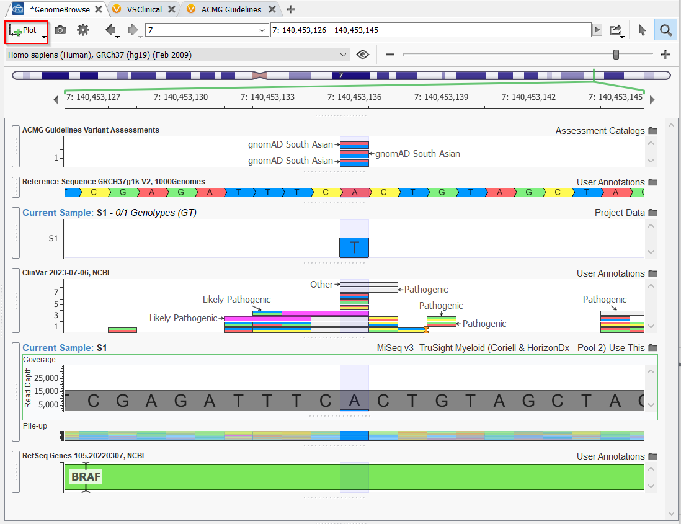Click the BRAF gene label

[86, 477]
